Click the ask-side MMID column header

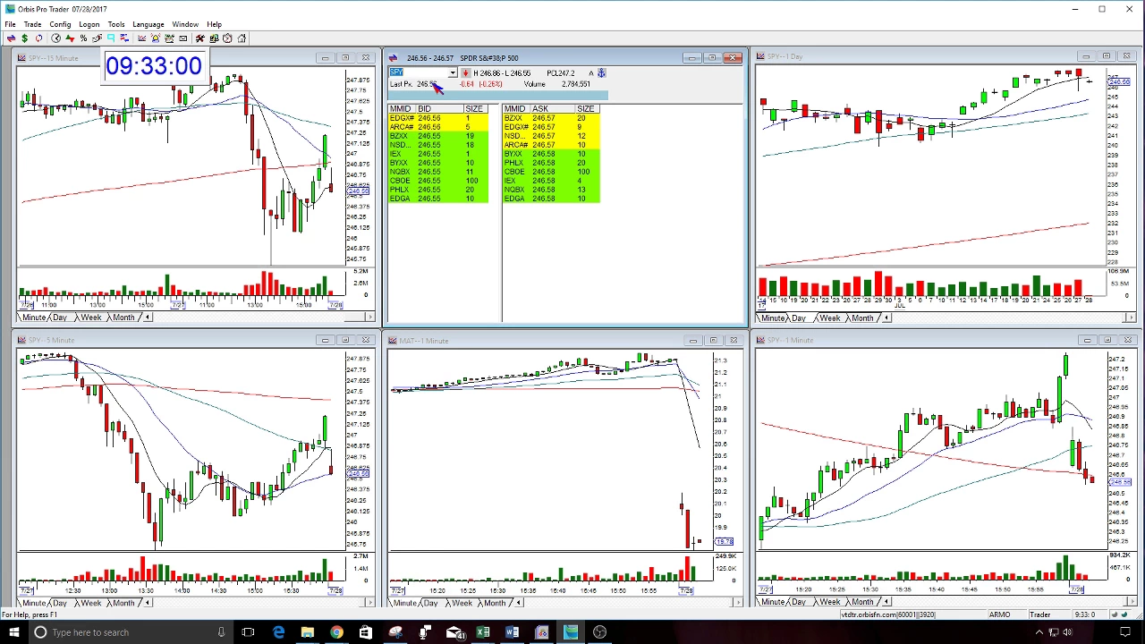[515, 108]
